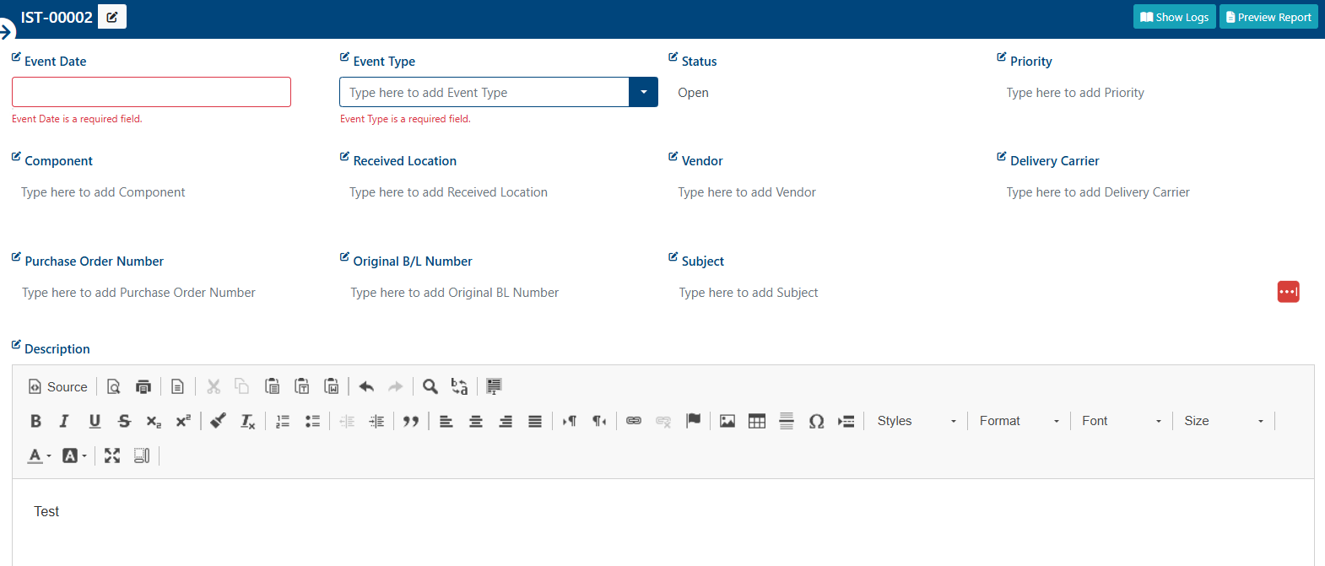
Task: Open the Size dropdown
Action: click(1224, 421)
